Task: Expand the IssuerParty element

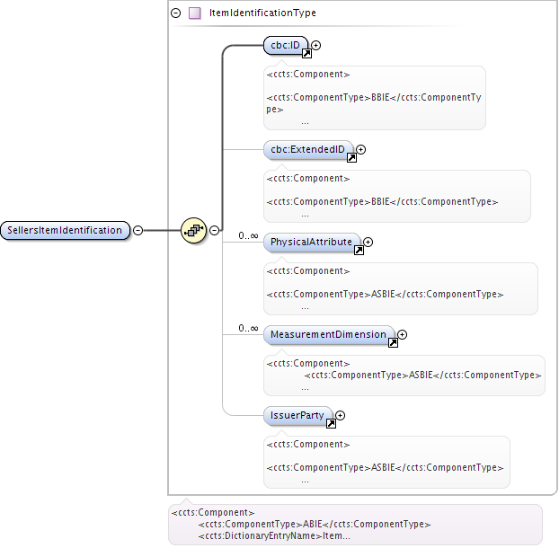Action: point(341,415)
